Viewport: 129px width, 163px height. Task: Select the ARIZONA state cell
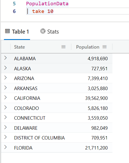coord(24,78)
